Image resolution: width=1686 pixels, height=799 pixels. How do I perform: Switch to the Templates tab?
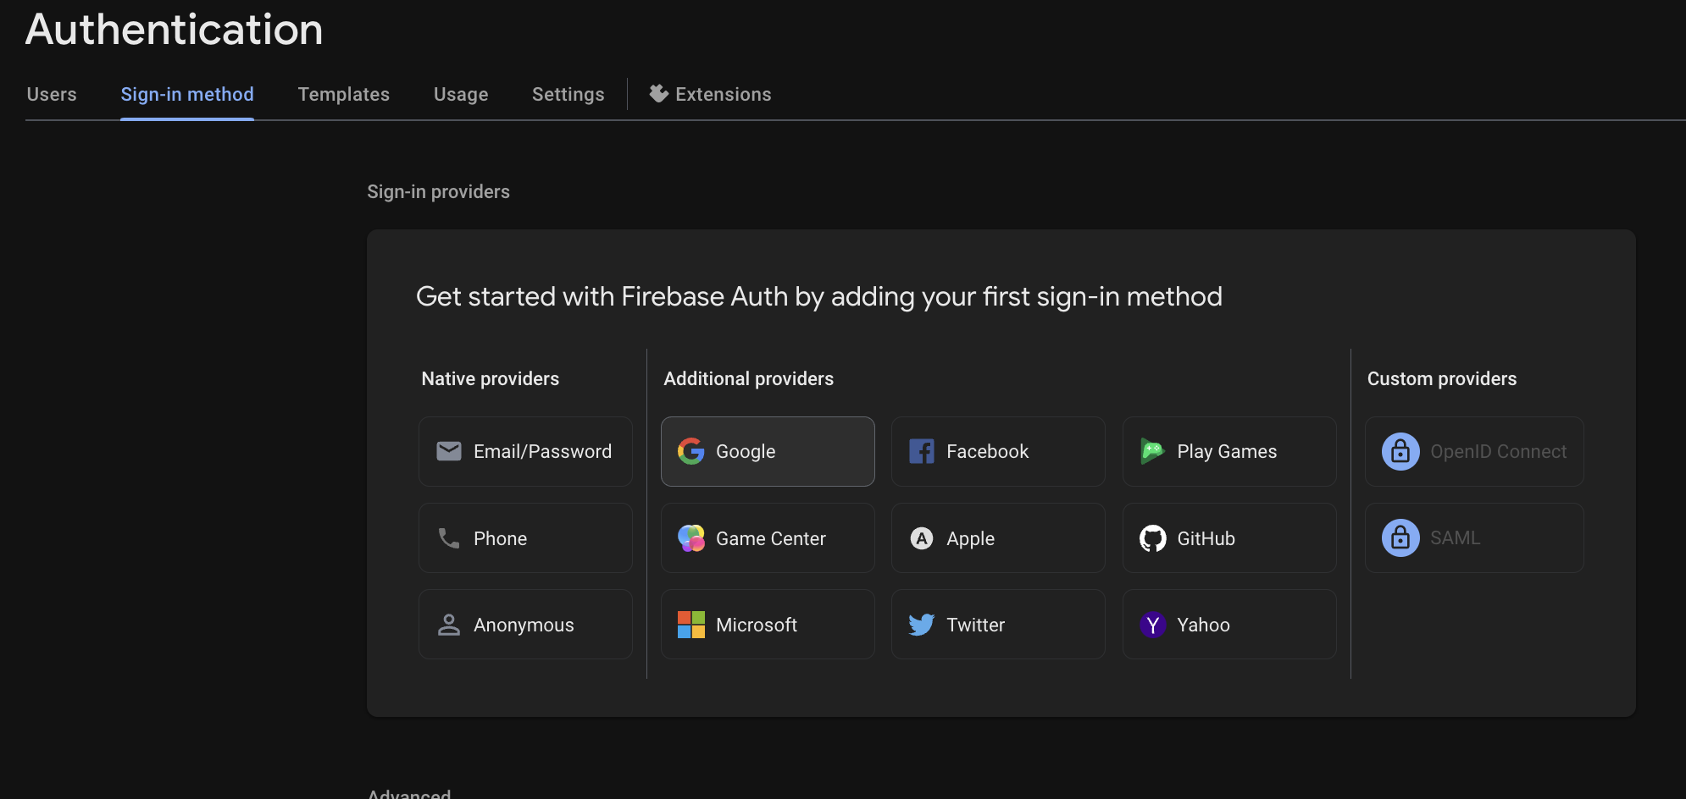point(344,94)
